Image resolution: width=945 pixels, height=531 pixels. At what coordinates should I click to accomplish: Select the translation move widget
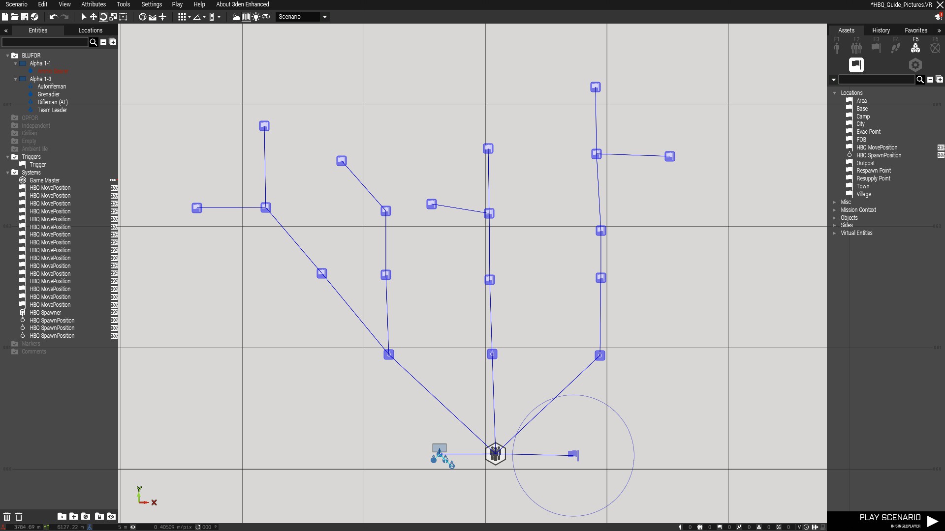(x=94, y=17)
